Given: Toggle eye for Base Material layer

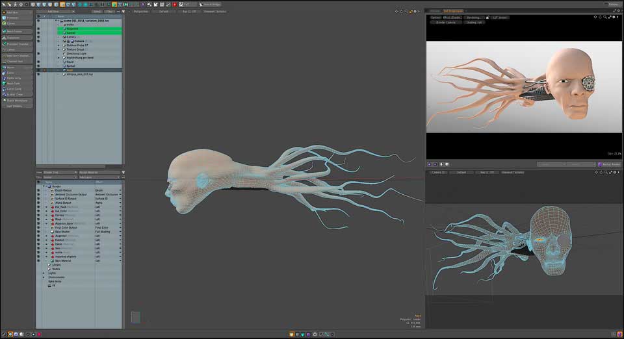Looking at the screenshot, I should point(38,260).
